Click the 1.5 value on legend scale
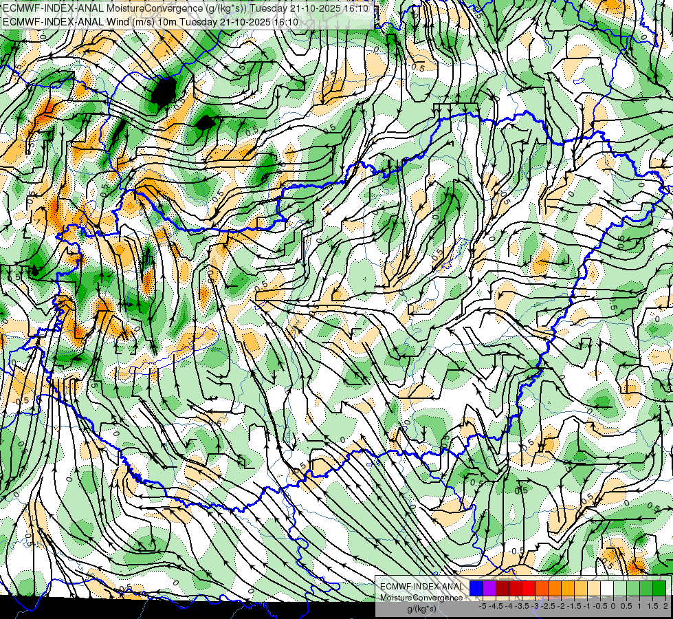Screen dimensions: 673x619 (652, 606)
